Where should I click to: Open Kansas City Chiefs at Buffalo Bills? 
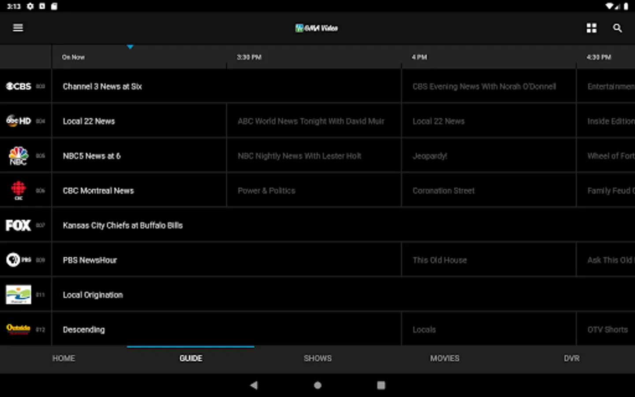pos(344,225)
